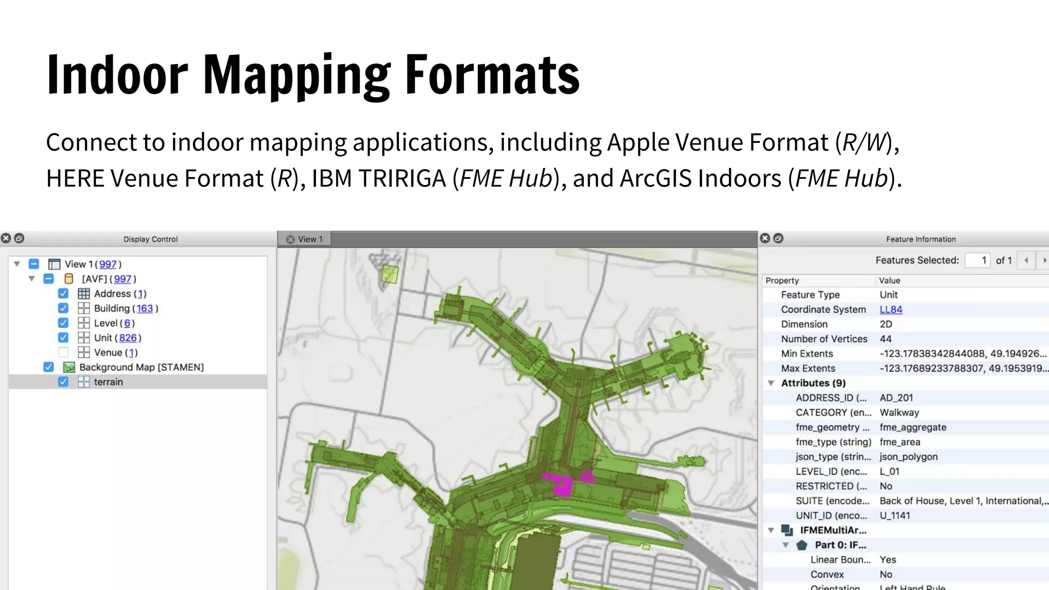Image resolution: width=1049 pixels, height=590 pixels.
Task: Select the CATEGORY value Walkway
Action: (899, 413)
